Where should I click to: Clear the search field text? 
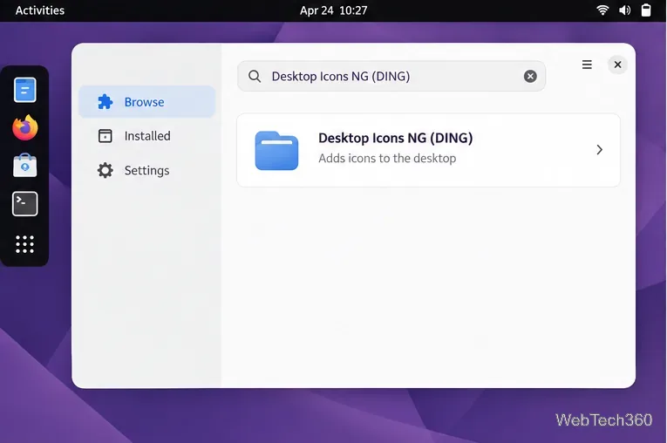(x=530, y=76)
